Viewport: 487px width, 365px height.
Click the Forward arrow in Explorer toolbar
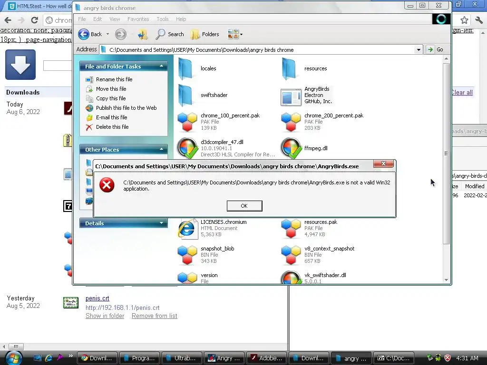pyautogui.click(x=120, y=34)
